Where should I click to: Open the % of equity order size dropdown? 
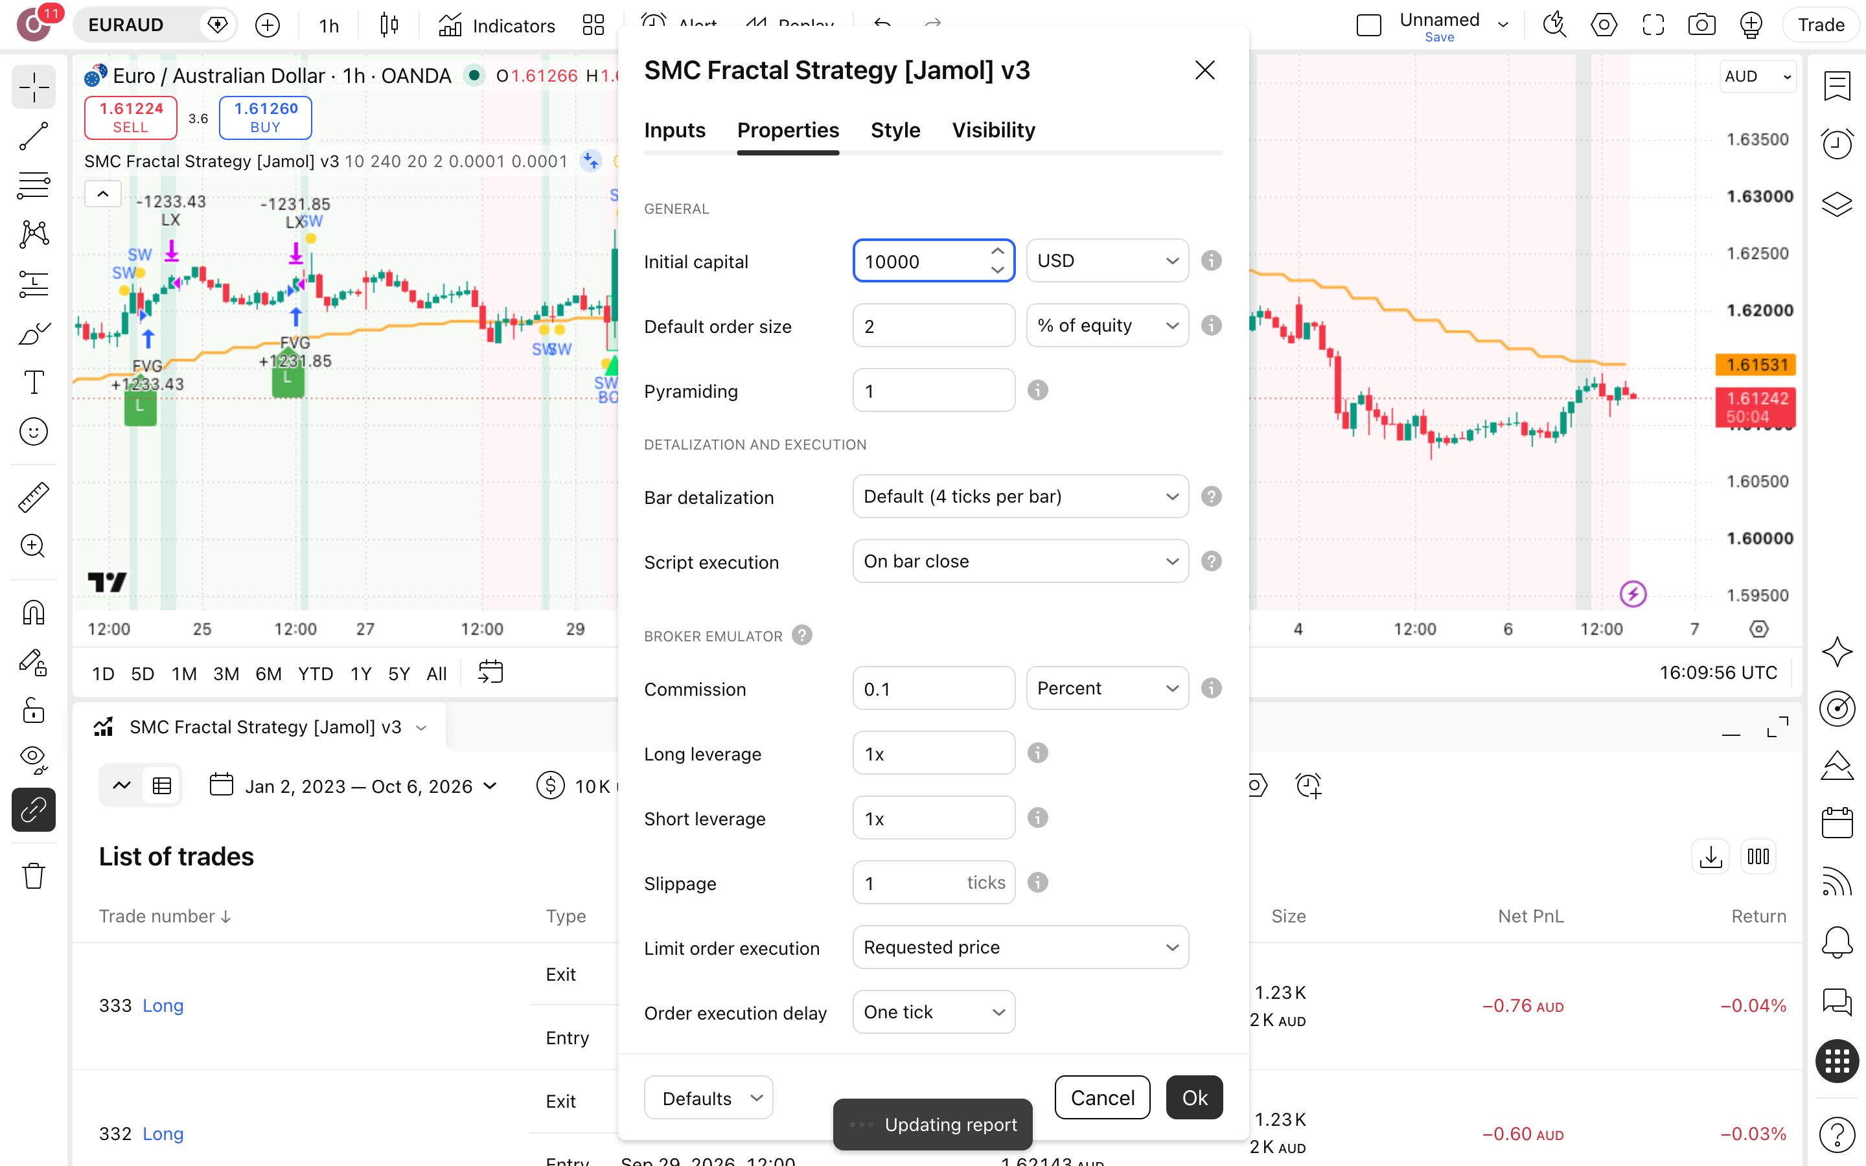click(x=1107, y=325)
